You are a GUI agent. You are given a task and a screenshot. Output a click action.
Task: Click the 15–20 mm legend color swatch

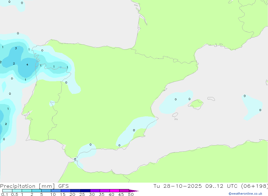(66, 191)
